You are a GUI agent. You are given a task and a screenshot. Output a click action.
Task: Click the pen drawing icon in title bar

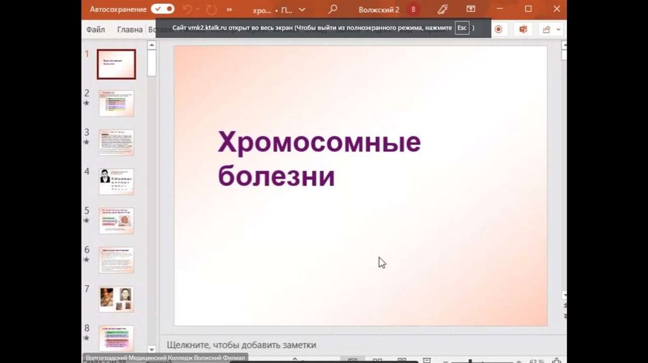(x=442, y=9)
